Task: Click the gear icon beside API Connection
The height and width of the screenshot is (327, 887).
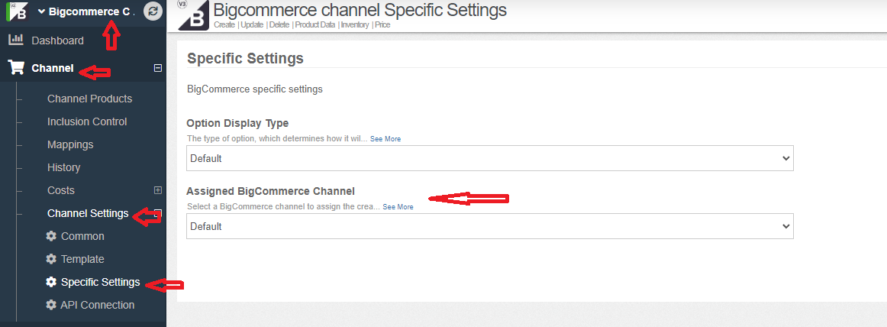Action: pyautogui.click(x=51, y=305)
